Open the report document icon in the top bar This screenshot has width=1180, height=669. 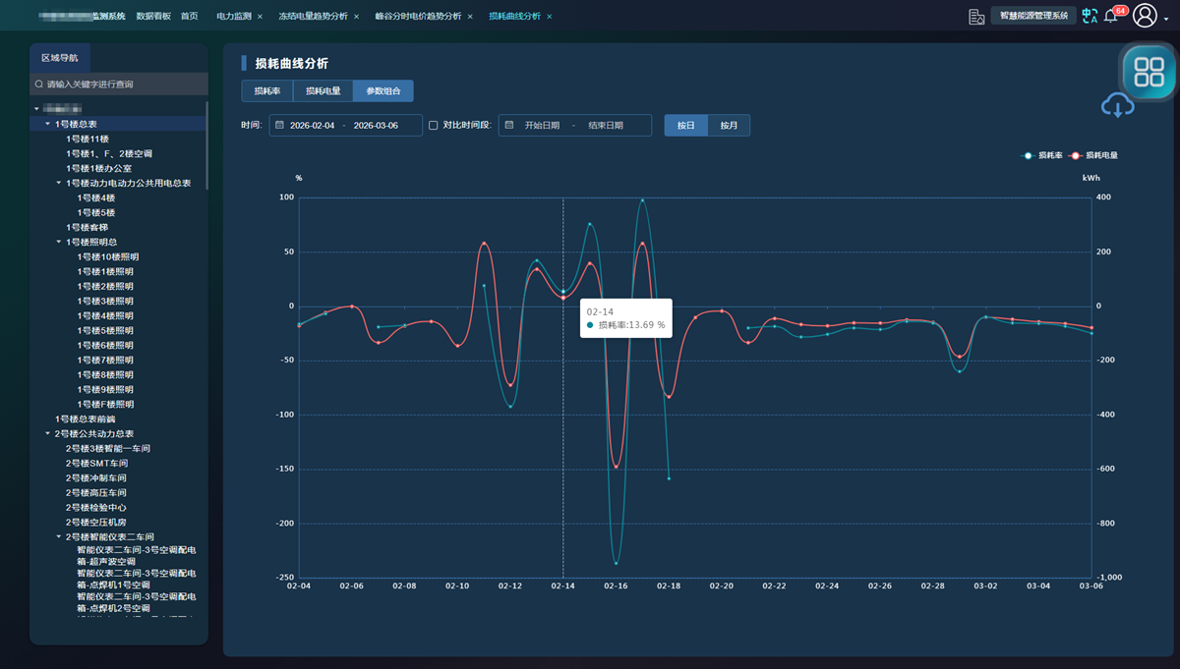click(976, 16)
